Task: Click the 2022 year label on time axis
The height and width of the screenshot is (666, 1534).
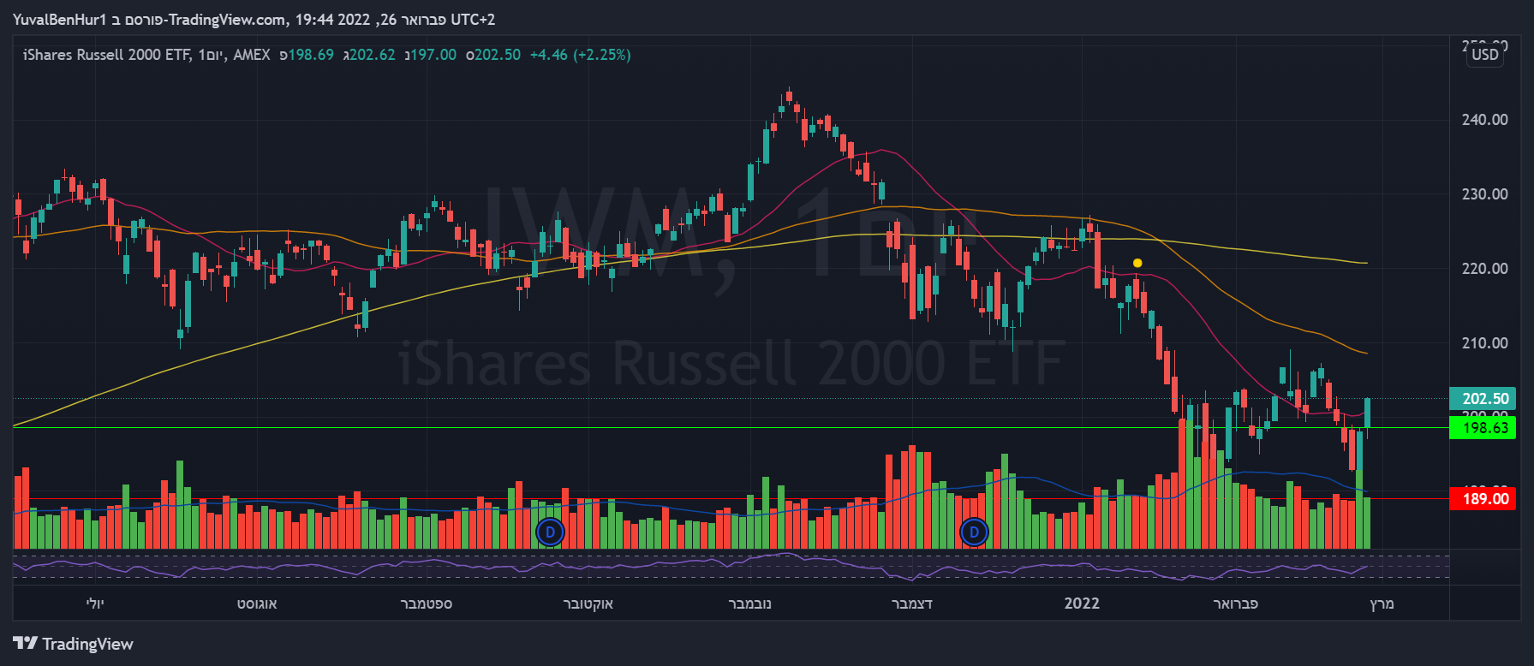Action: [x=1082, y=604]
